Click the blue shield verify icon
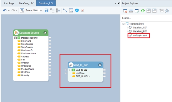Viewport: 172px width, 102px height. [x=77, y=11]
